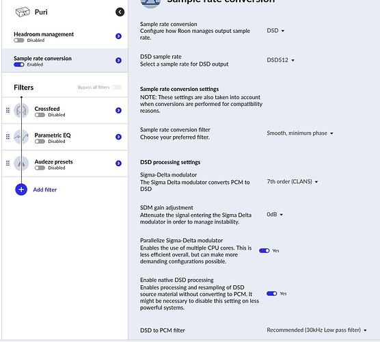Viewport: 380px width, 342px height.
Task: Open Headroom management settings arrow
Action: point(118,36)
